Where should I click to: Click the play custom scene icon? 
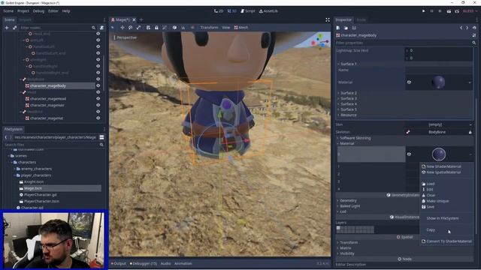point(457,11)
